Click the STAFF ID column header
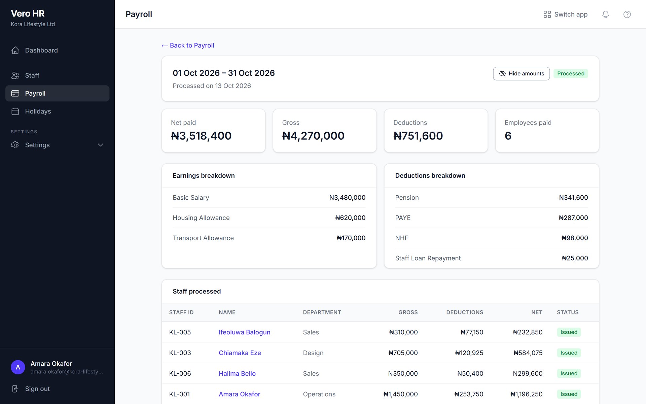 pyautogui.click(x=181, y=312)
